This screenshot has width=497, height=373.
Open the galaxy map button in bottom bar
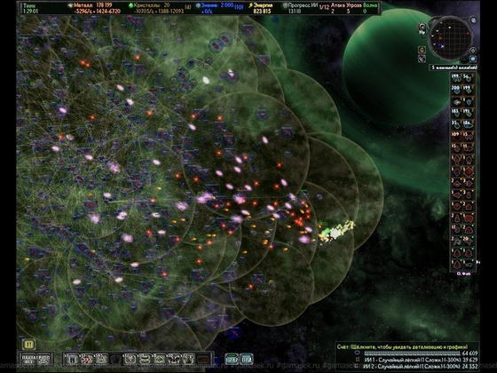(x=28, y=359)
